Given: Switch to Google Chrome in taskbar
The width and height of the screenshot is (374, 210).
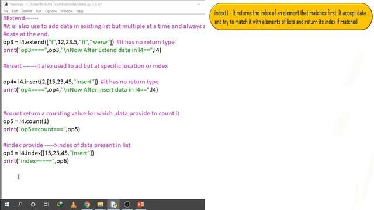Looking at the screenshot, I should 87,205.
